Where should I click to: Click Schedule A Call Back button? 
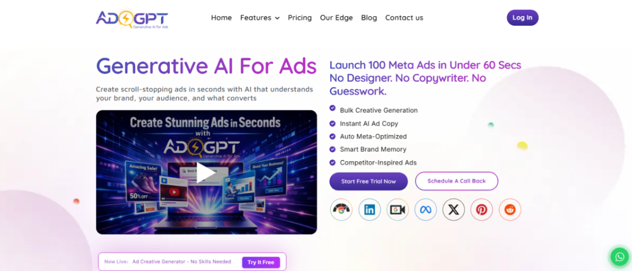pyautogui.click(x=457, y=181)
